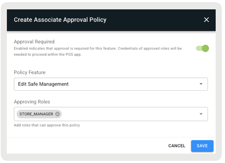Click the description starting 'Enabled indicates that approval'
The image size is (225, 163).
98,52
